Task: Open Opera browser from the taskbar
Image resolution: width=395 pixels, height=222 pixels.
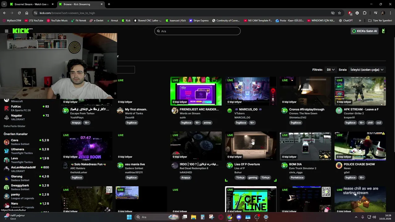Action: (221, 217)
